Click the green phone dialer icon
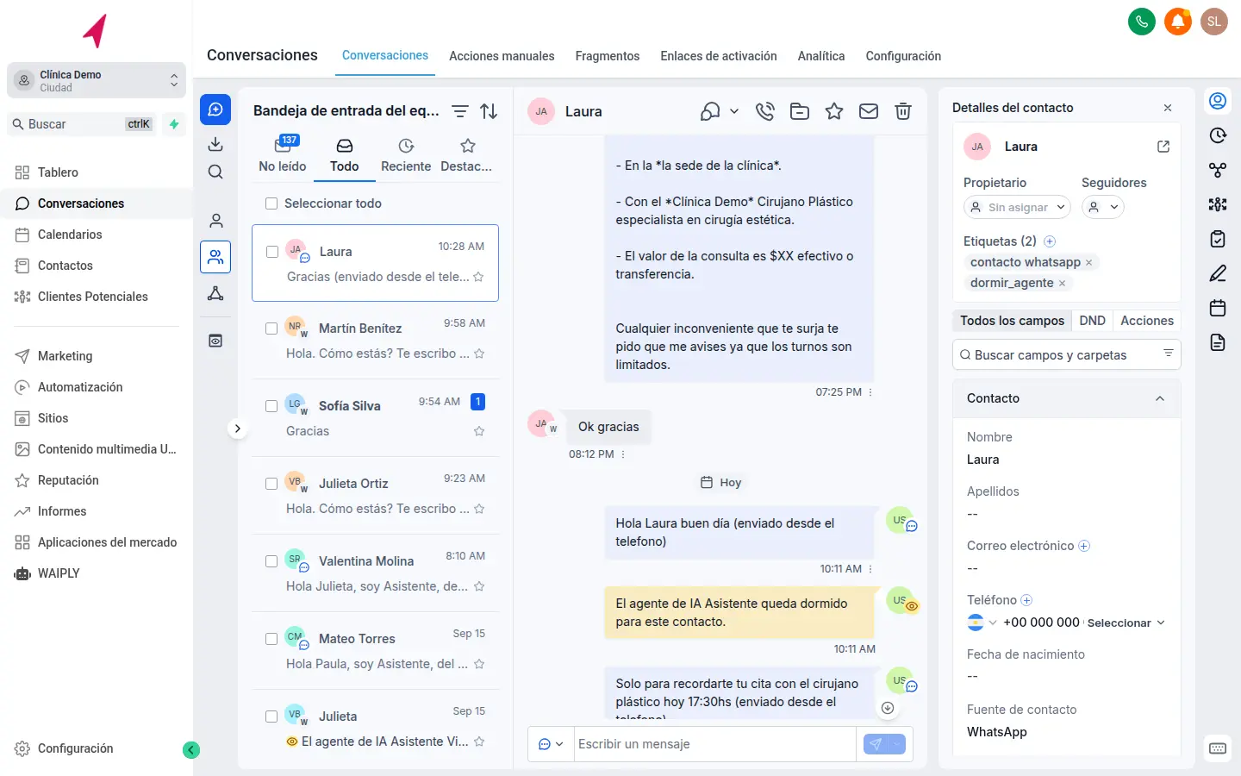This screenshot has height=776, width=1241. point(1142,22)
